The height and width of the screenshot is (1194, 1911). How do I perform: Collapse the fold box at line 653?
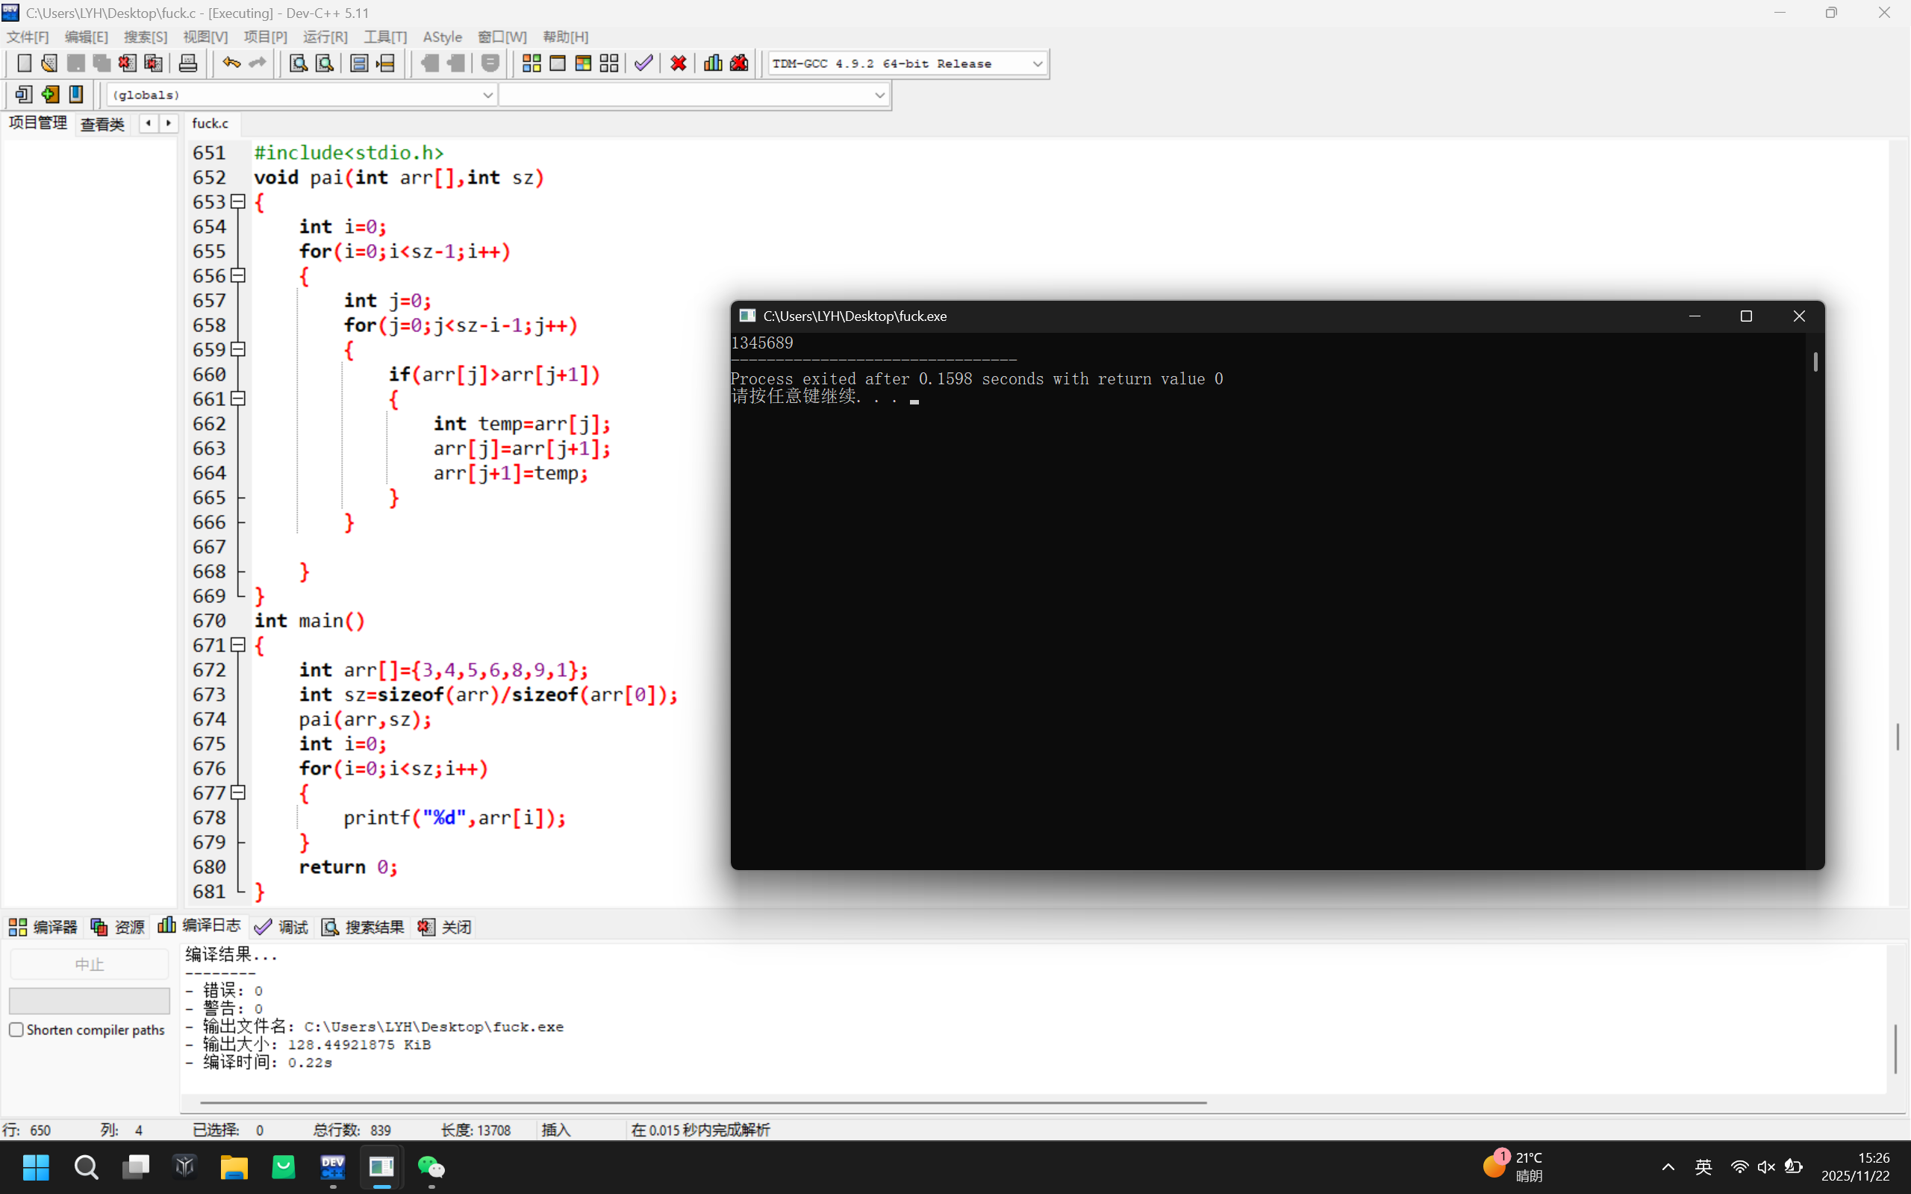click(237, 202)
